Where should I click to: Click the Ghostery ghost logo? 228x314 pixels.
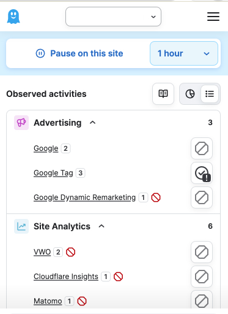[13, 17]
